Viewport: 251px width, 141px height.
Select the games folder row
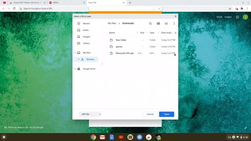[142, 47]
